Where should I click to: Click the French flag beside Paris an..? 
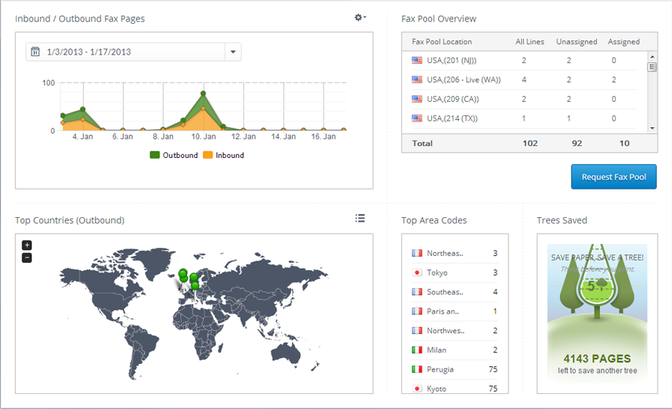pos(417,311)
